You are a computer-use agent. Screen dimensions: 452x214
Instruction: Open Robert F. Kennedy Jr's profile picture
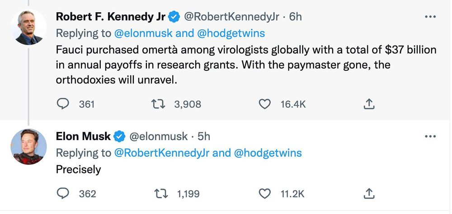28,27
